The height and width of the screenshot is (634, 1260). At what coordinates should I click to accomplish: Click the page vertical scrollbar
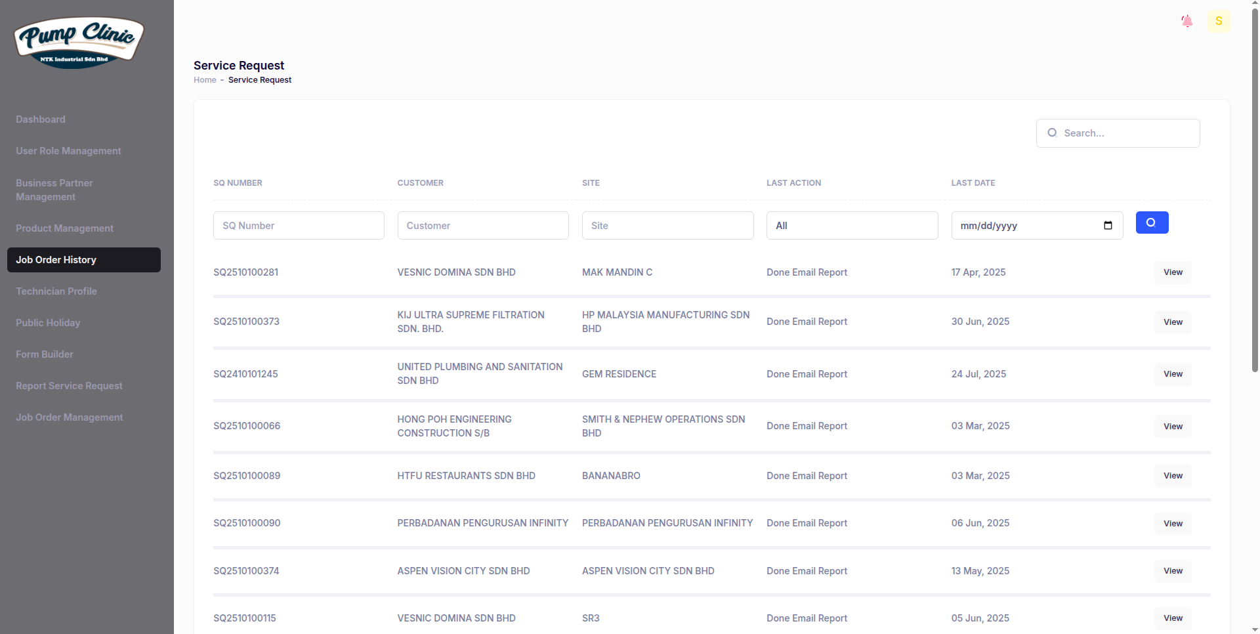1255,197
